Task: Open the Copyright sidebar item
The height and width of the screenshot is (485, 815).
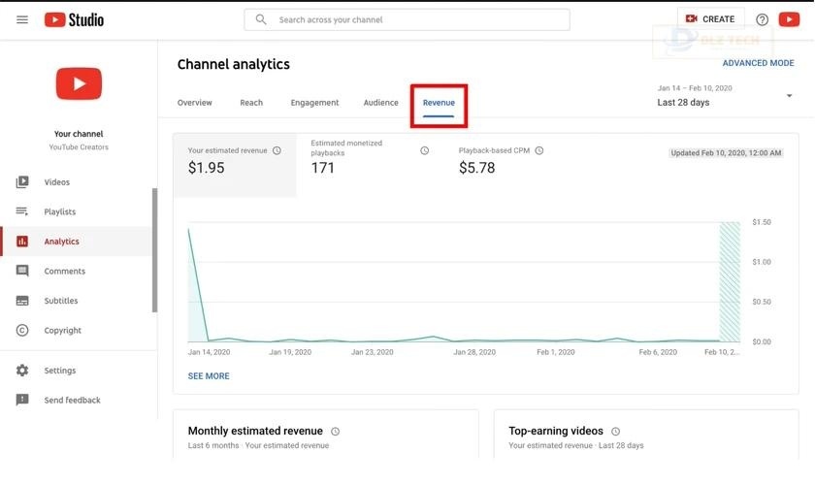Action: click(x=62, y=331)
